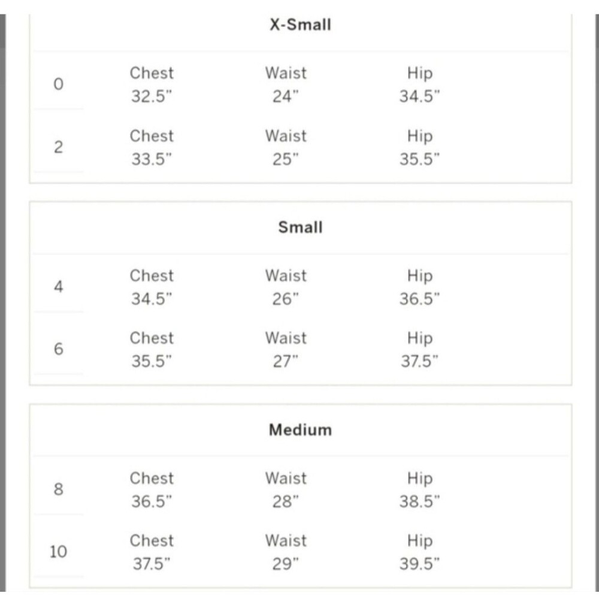Click the gray scrollbar at left edge
This screenshot has width=599, height=599.
tap(2, 303)
